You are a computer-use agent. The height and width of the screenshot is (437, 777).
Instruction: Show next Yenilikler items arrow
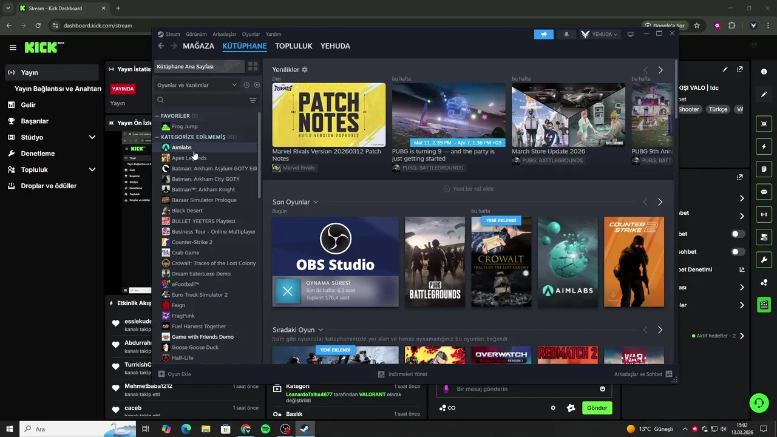[660, 70]
